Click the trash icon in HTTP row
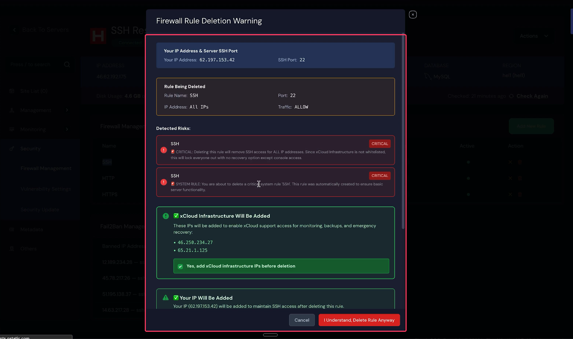The height and width of the screenshot is (339, 573). (520, 178)
